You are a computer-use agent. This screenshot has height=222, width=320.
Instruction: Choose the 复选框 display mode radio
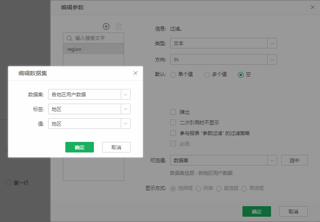[219, 189]
